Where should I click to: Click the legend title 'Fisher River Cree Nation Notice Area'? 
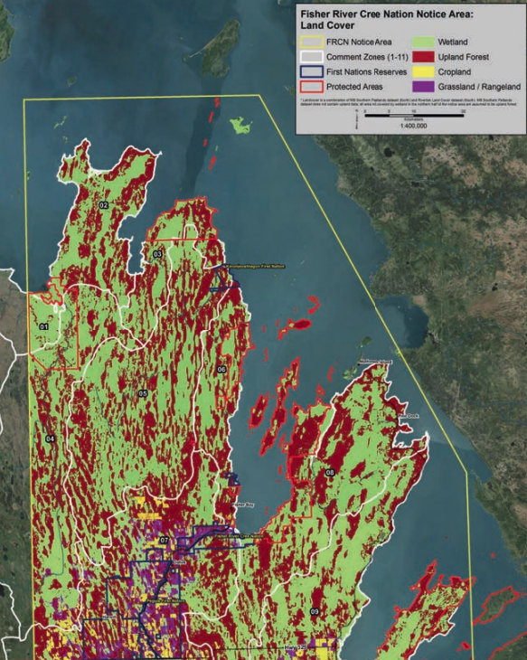point(387,14)
